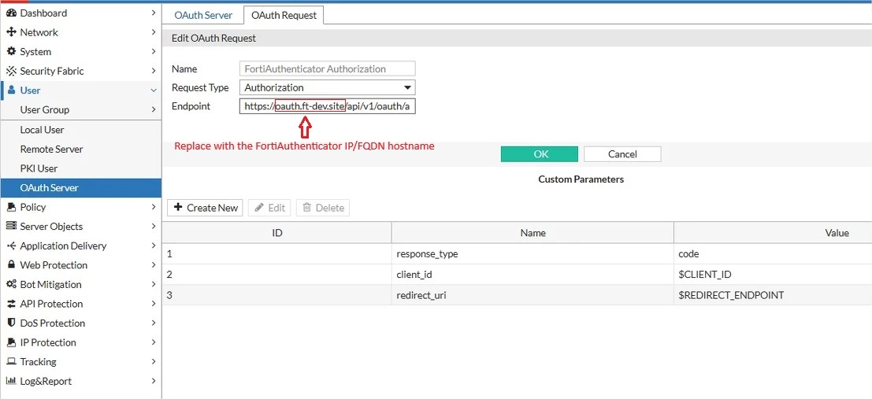Screen dimensions: 872x399
Task: Click the User person icon
Action: [11, 90]
